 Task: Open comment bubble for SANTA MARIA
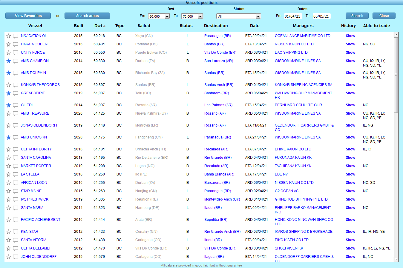click(x=16, y=208)
